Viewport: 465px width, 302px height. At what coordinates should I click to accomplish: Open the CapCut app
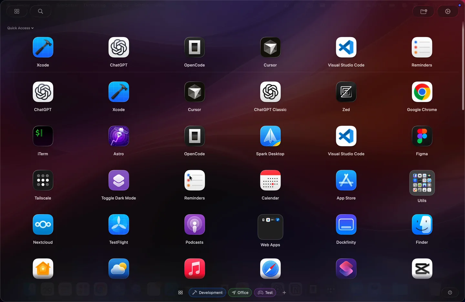pyautogui.click(x=422, y=269)
